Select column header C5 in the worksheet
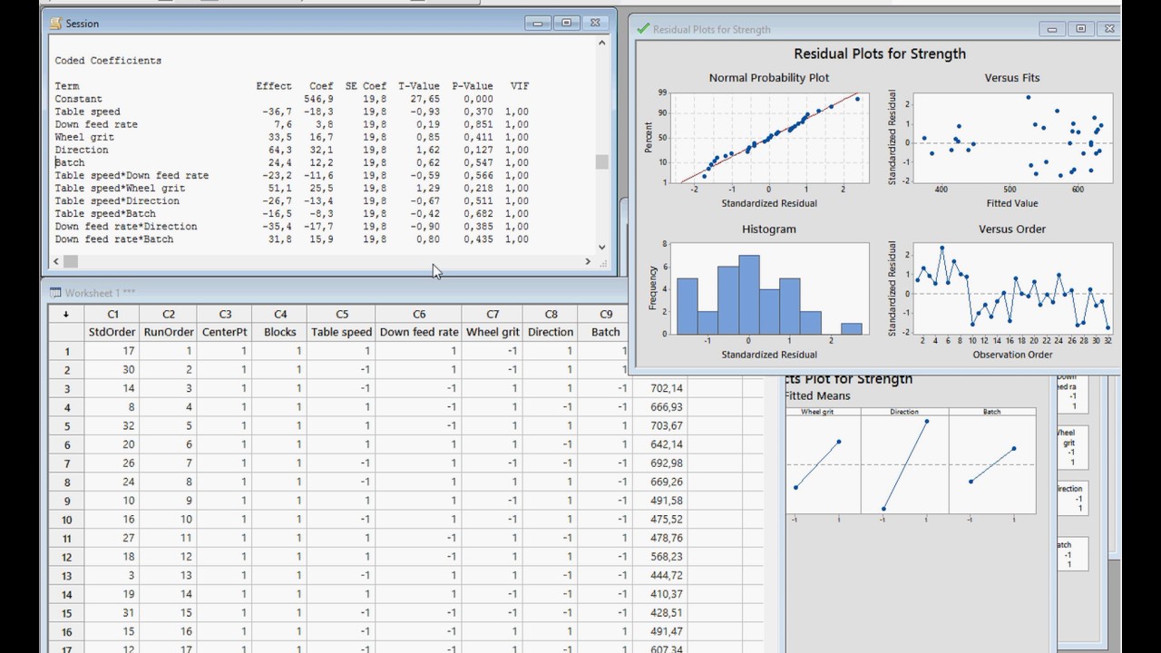 (x=341, y=314)
